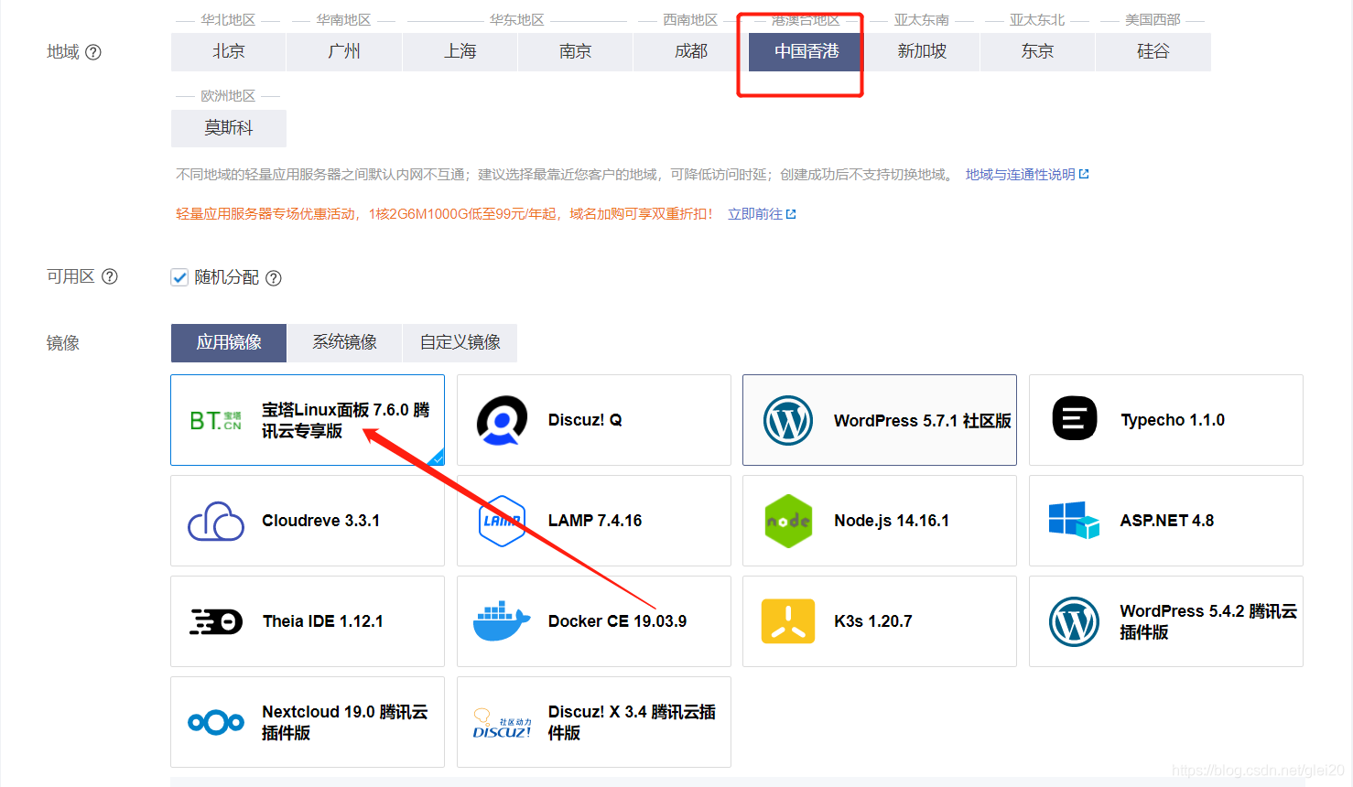
Task: Click the WordPress 5.7.1 社区版 icon
Action: point(788,420)
